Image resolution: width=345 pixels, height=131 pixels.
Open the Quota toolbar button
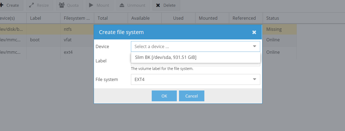[x=69, y=5]
